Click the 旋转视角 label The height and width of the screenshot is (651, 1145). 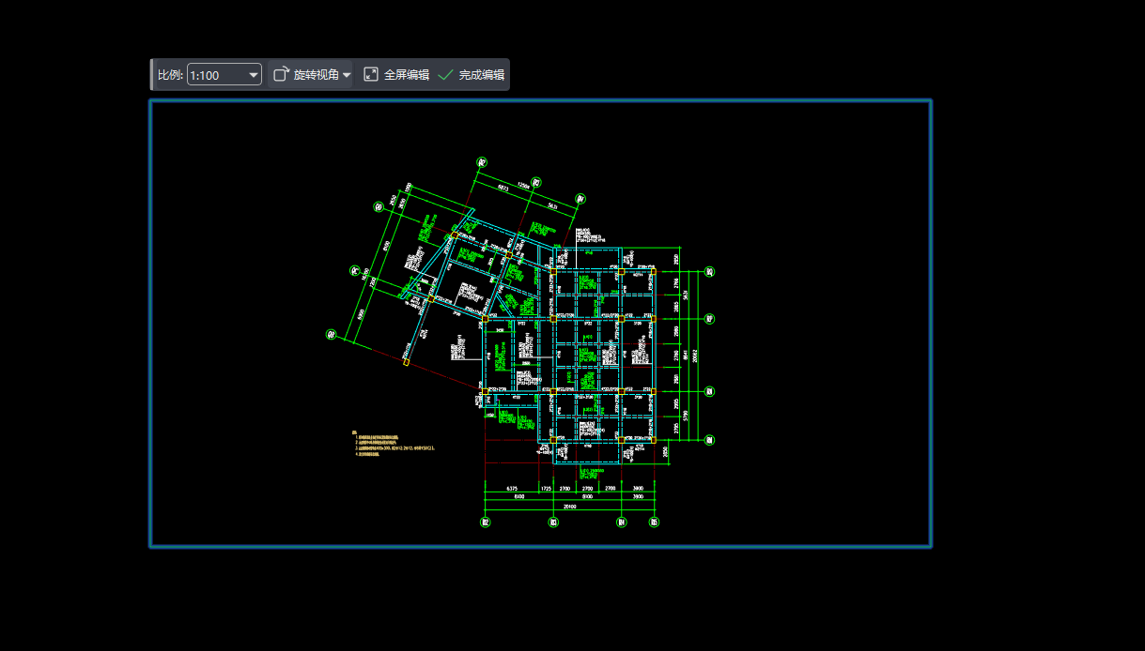tap(316, 75)
